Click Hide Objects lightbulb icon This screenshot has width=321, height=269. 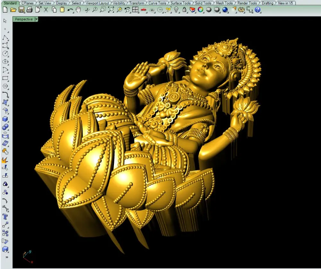[176, 10]
